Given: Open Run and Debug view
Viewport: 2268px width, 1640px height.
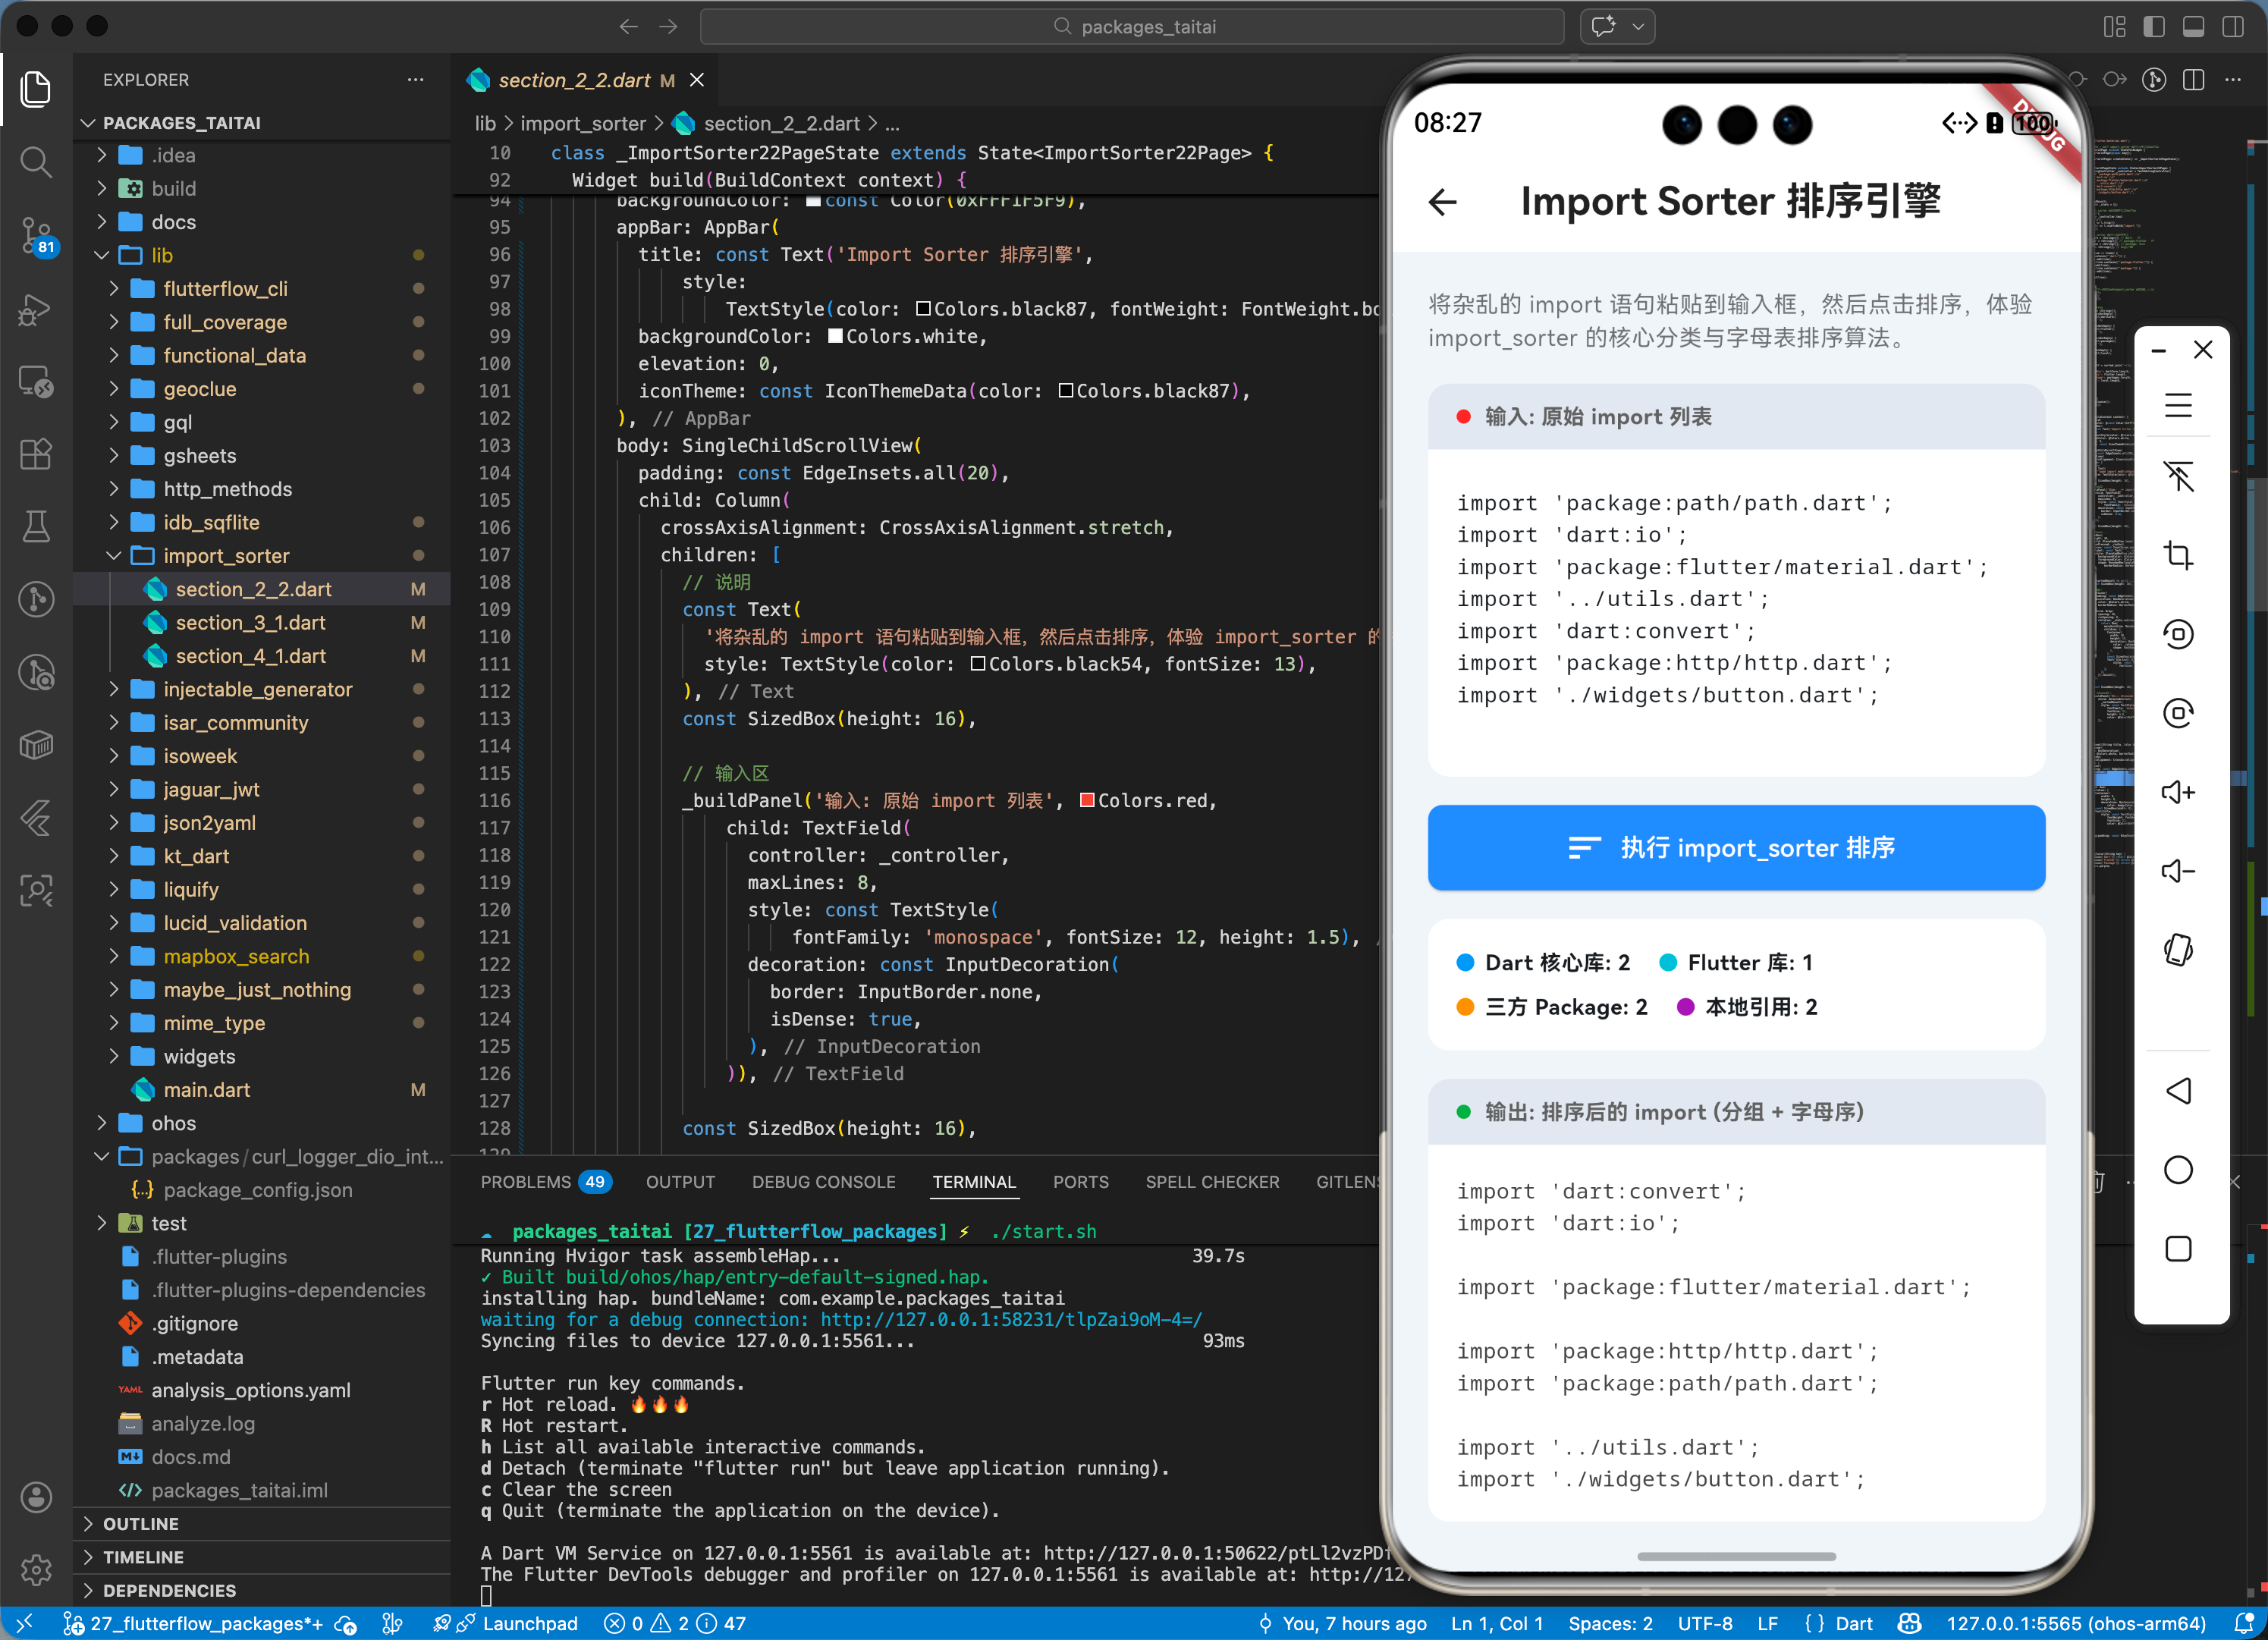Looking at the screenshot, I should [36, 309].
